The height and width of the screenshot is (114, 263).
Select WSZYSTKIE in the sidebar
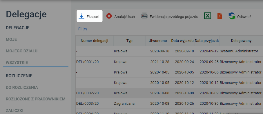(x=17, y=62)
